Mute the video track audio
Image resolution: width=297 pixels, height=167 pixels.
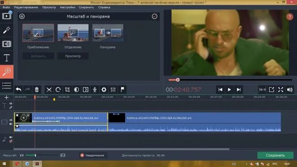[x=11, y=124]
